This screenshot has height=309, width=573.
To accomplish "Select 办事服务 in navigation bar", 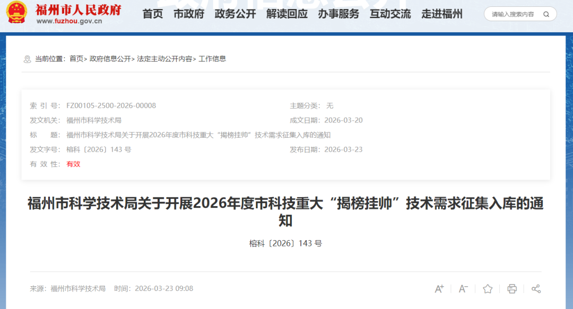I will [338, 14].
